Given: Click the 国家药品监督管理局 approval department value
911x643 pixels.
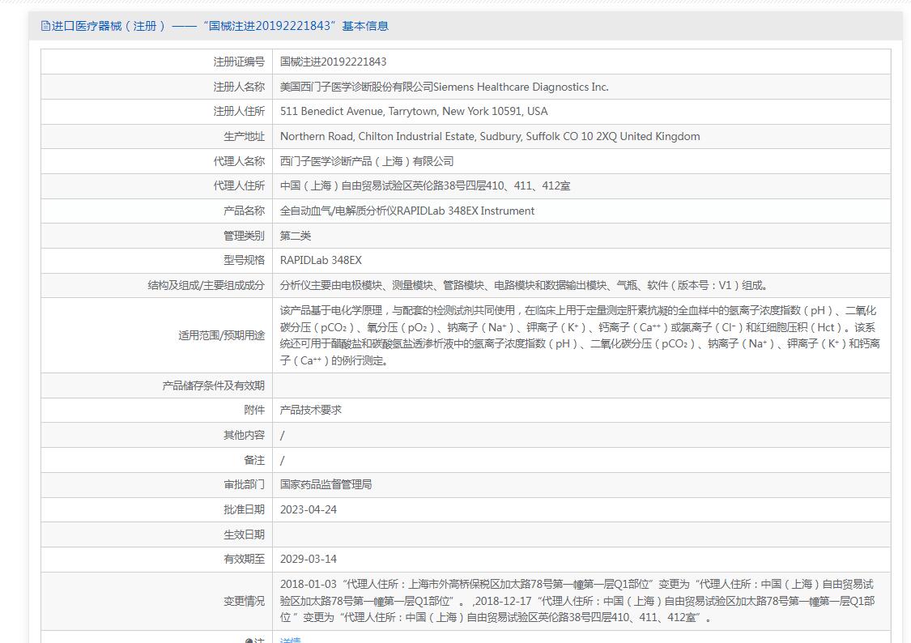Looking at the screenshot, I should point(326,484).
